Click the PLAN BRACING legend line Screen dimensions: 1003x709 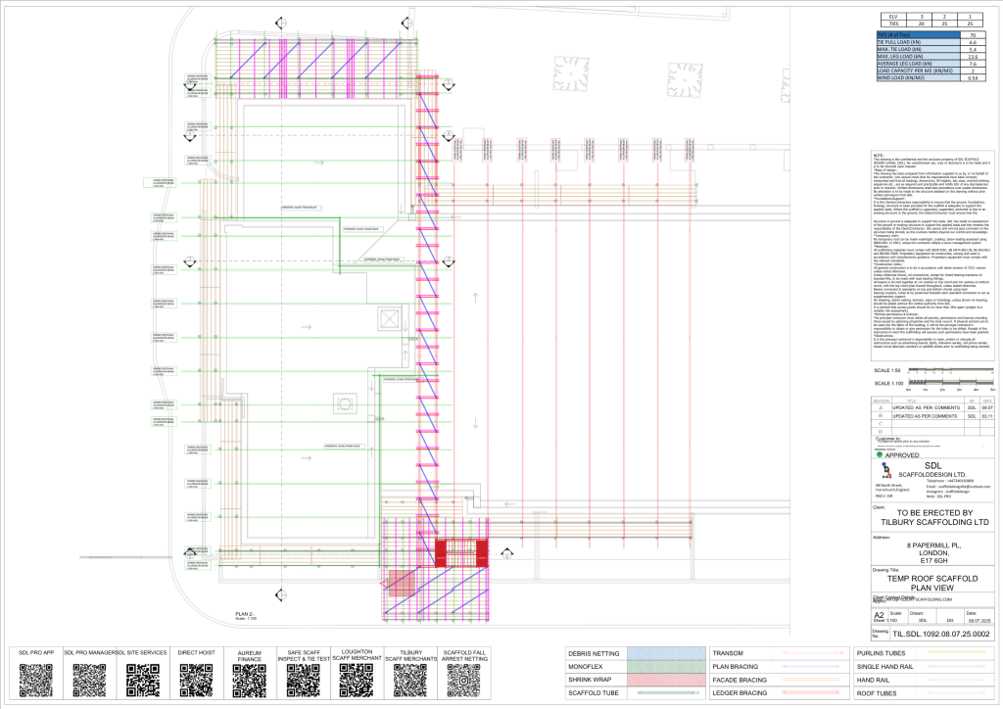coord(812,666)
